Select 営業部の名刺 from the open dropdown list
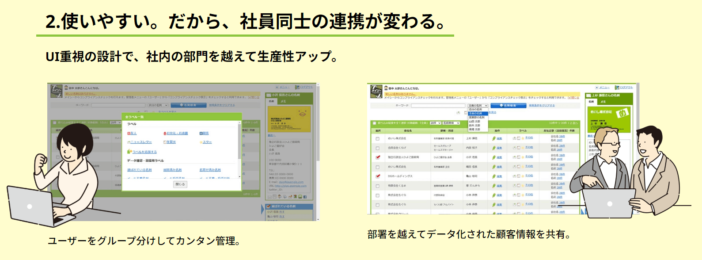 tap(477, 117)
